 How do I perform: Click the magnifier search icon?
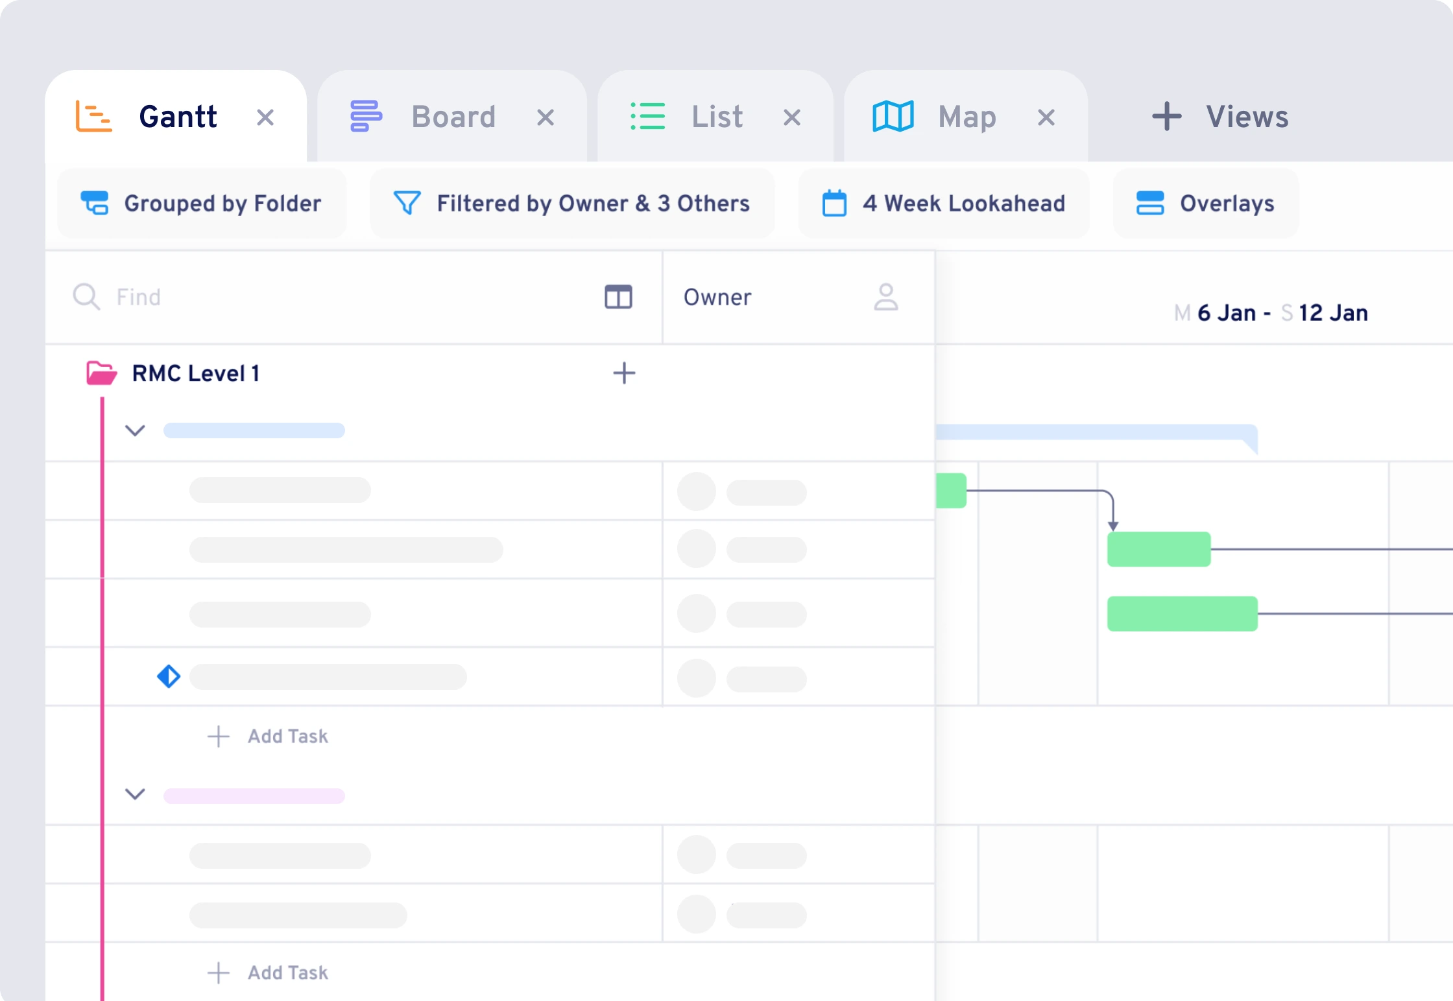coord(86,297)
